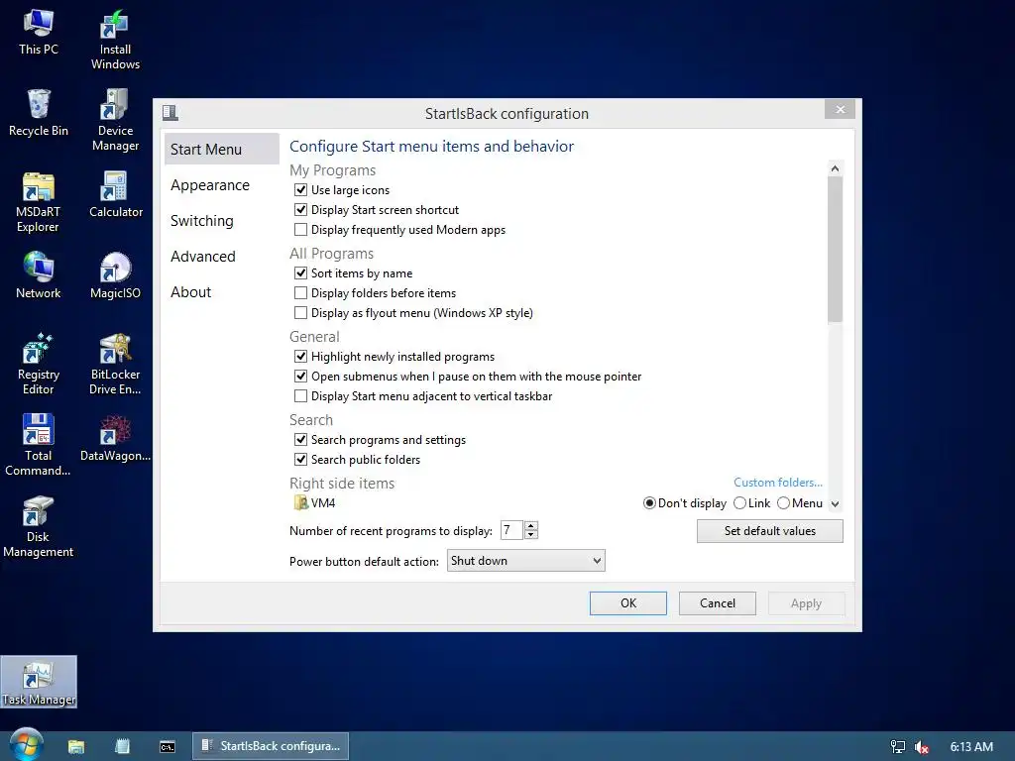Viewport: 1015px width, 761px height.
Task: Click the 6:13 AM clock
Action: (971, 747)
